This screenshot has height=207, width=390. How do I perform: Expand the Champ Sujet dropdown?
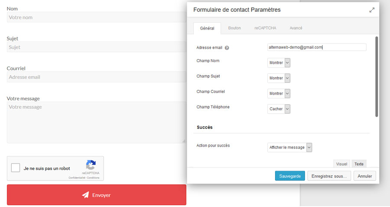tap(279, 78)
